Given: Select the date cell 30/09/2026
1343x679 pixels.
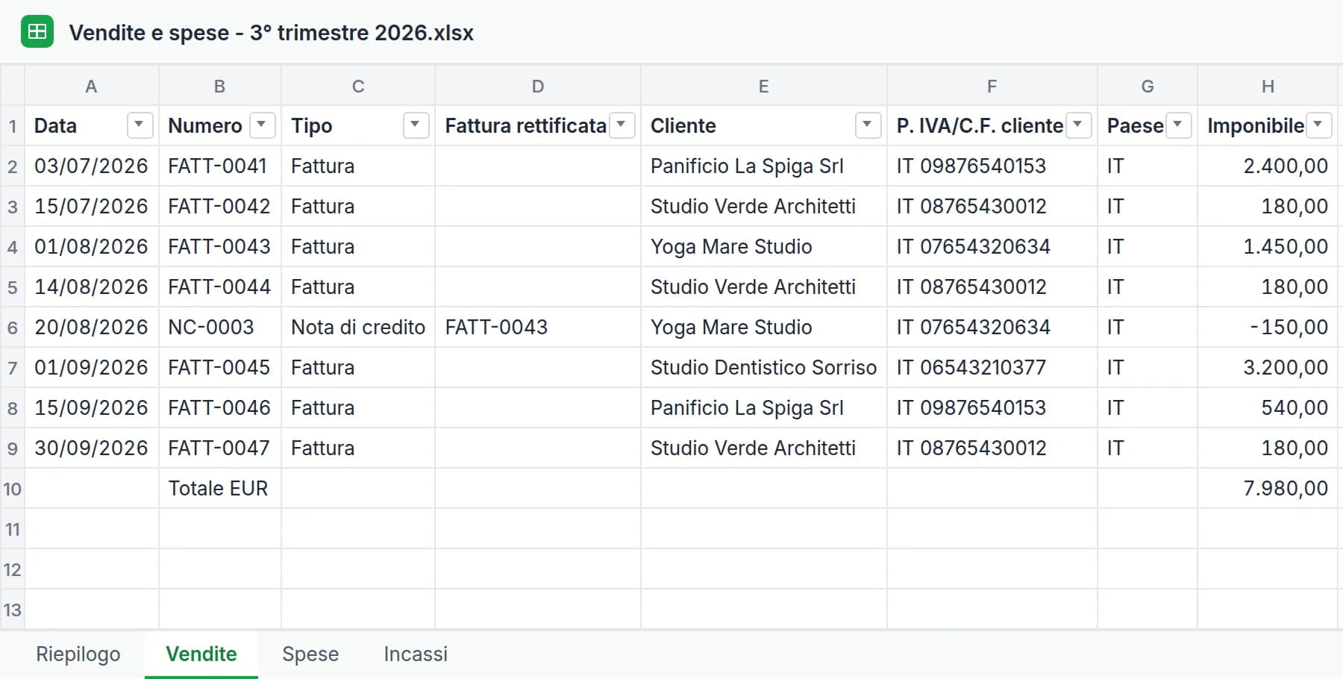Looking at the screenshot, I should [x=92, y=448].
